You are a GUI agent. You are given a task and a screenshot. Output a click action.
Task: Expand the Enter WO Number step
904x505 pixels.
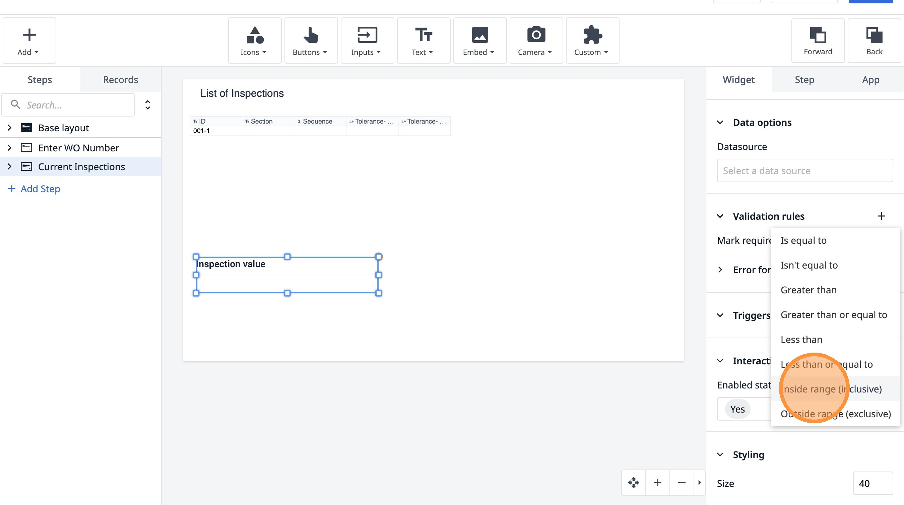click(x=10, y=148)
